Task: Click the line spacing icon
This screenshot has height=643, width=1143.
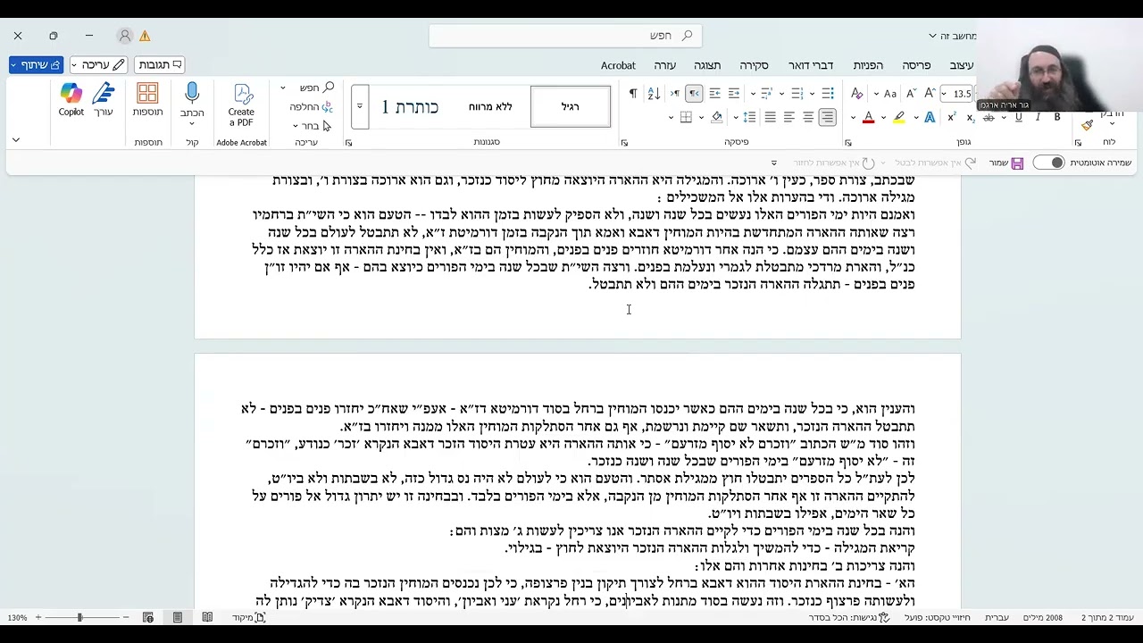Action: pos(749,117)
